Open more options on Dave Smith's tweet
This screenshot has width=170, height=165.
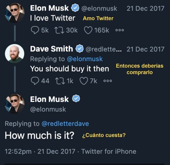click(x=108, y=81)
